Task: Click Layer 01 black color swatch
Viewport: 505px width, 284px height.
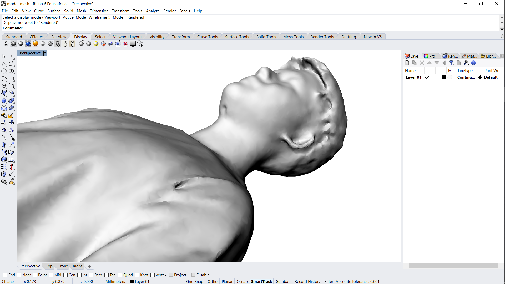Action: 443,77
